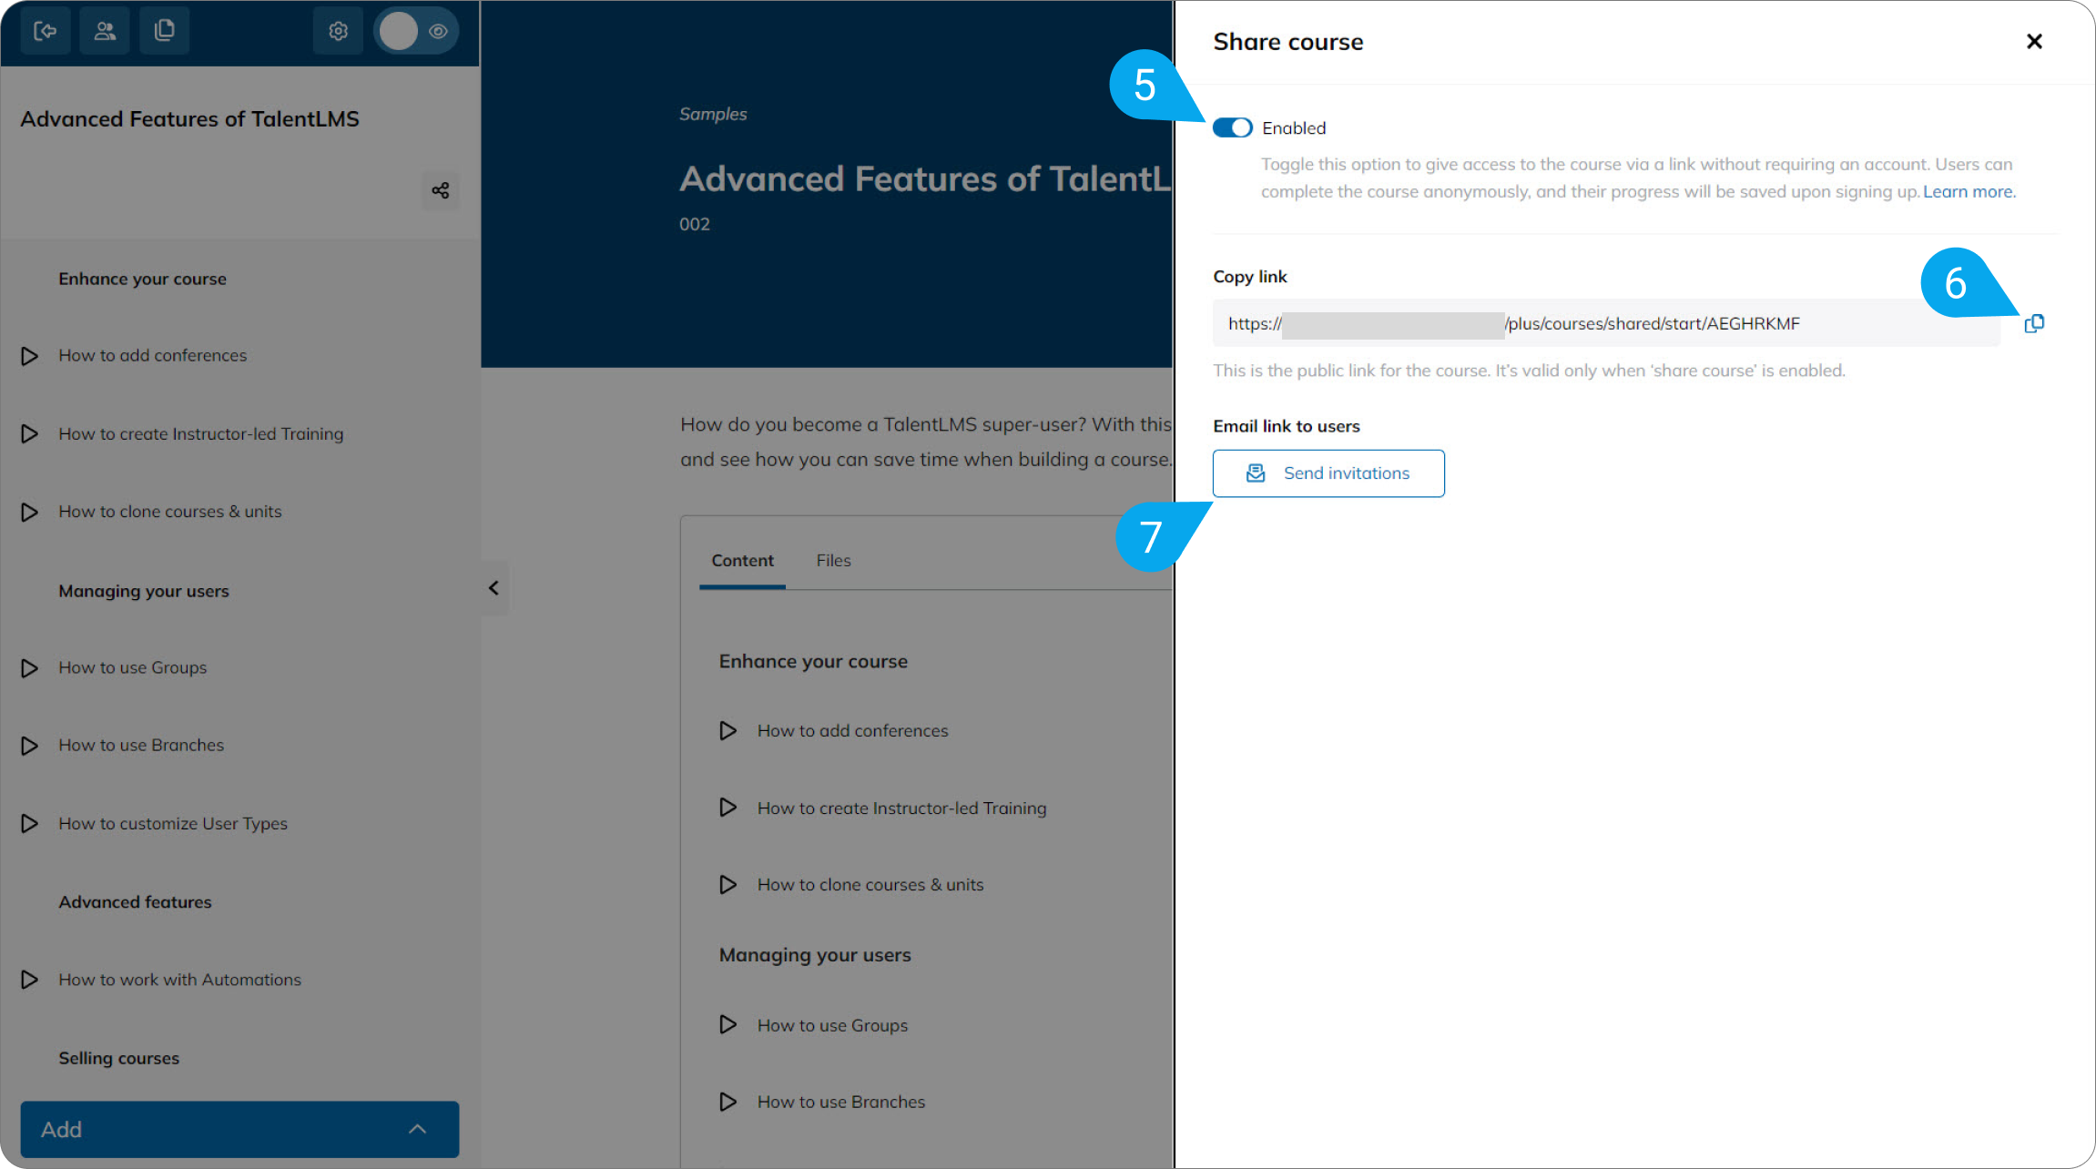Viewport: 2096px width, 1169px height.
Task: Open How to add conferences in Content list
Action: pyautogui.click(x=852, y=731)
